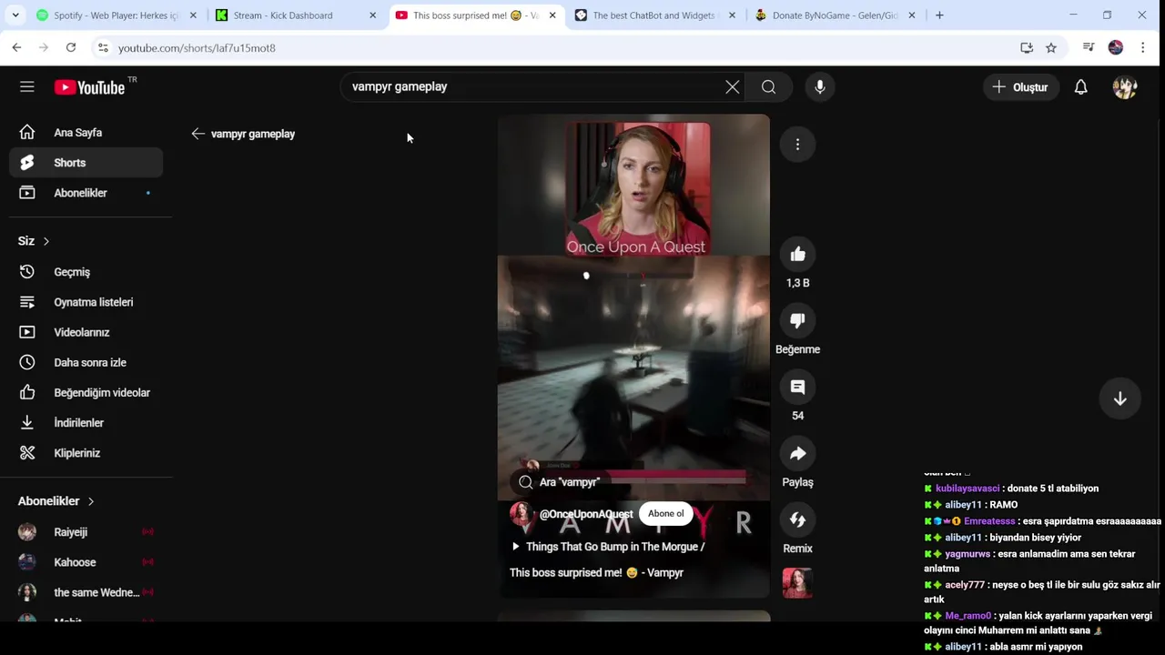Viewport: 1165px width, 655px height.
Task: Close the Spotify tab
Action: click(193, 15)
